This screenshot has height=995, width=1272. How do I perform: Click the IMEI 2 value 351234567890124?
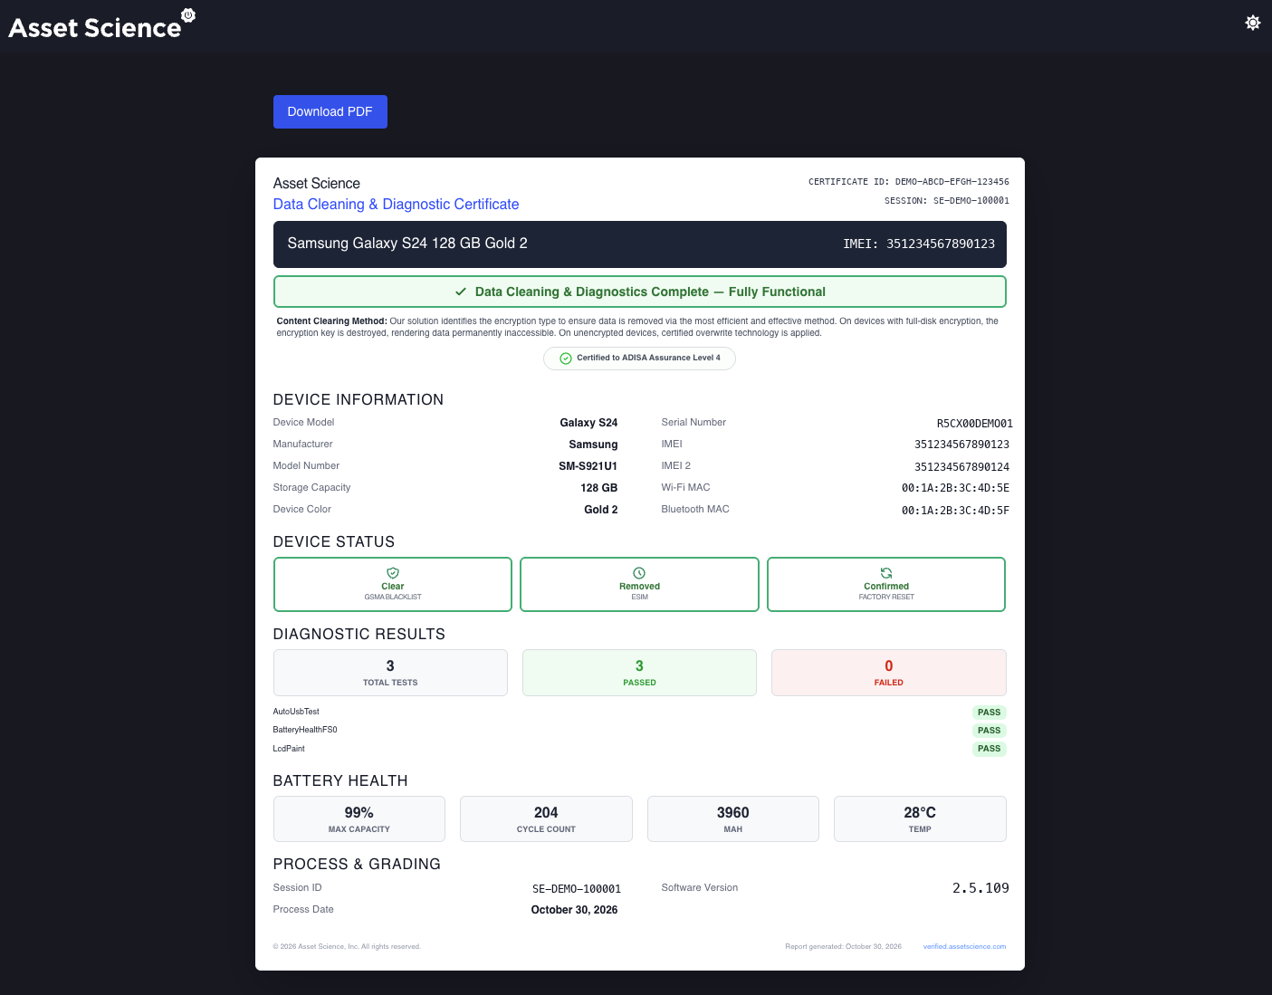[962, 467]
